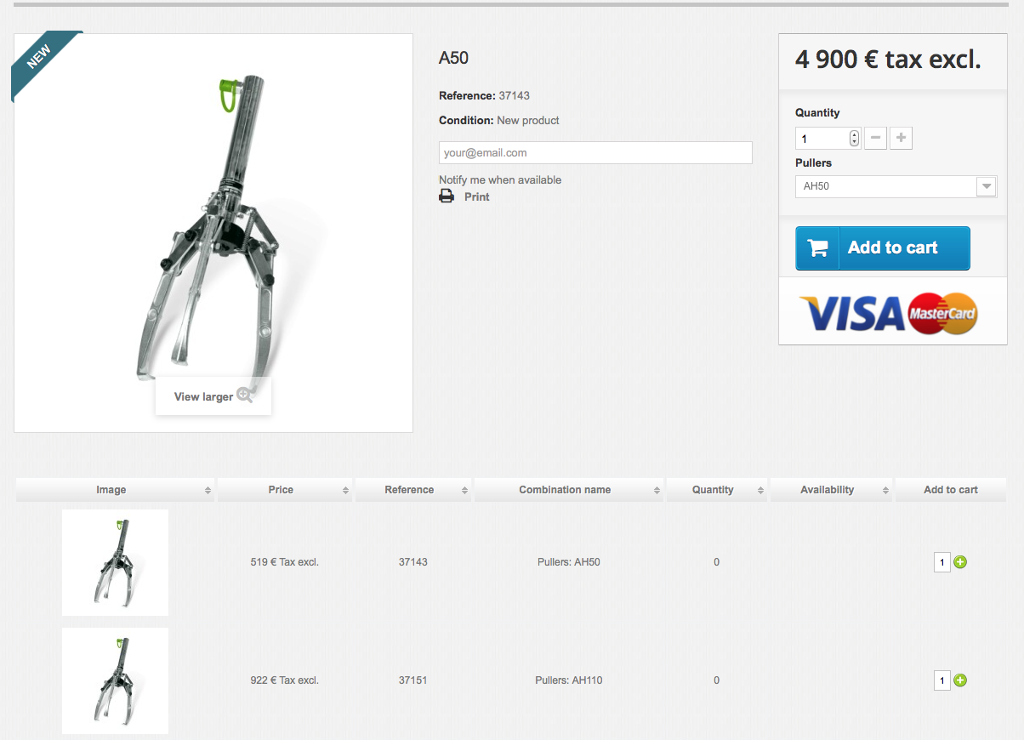Screen dimensions: 1024x740
Task: Click the your@email.com input field
Action: (x=595, y=153)
